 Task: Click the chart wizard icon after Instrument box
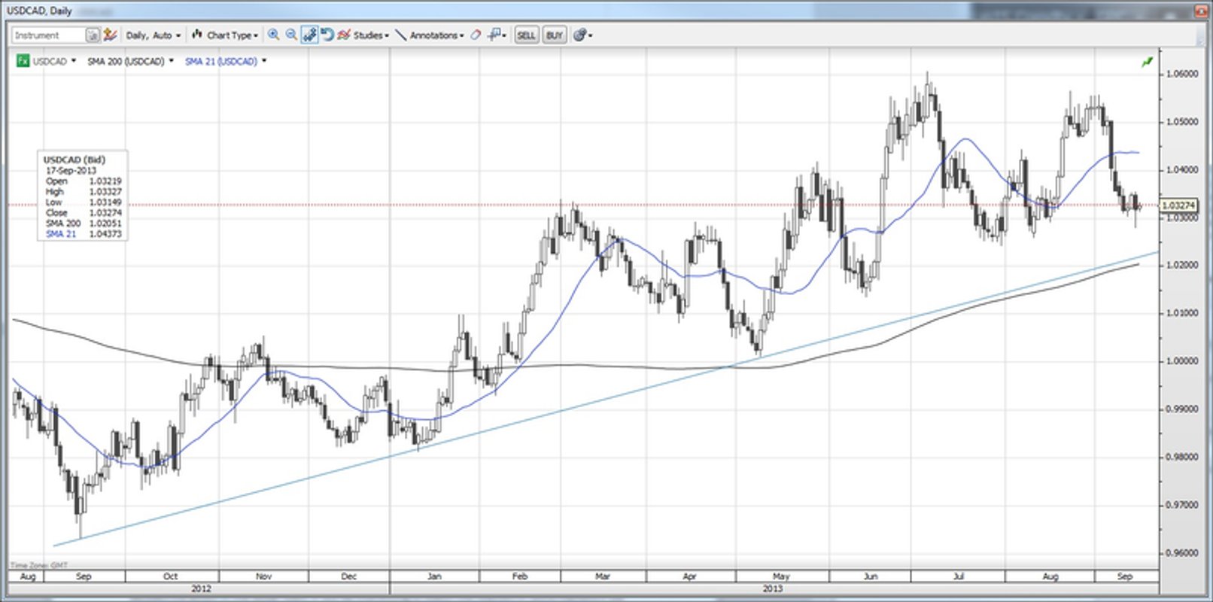coord(110,35)
